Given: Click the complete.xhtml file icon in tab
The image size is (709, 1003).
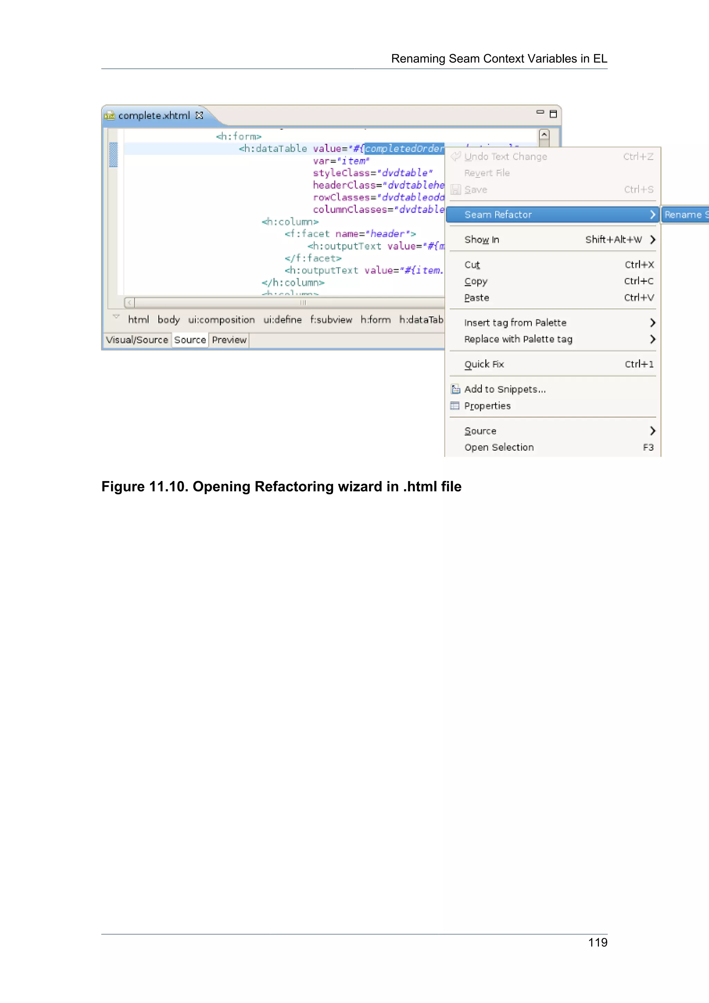Looking at the screenshot, I should [x=109, y=115].
